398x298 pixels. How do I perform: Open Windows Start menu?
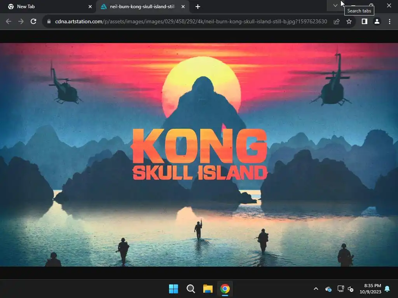click(174, 289)
